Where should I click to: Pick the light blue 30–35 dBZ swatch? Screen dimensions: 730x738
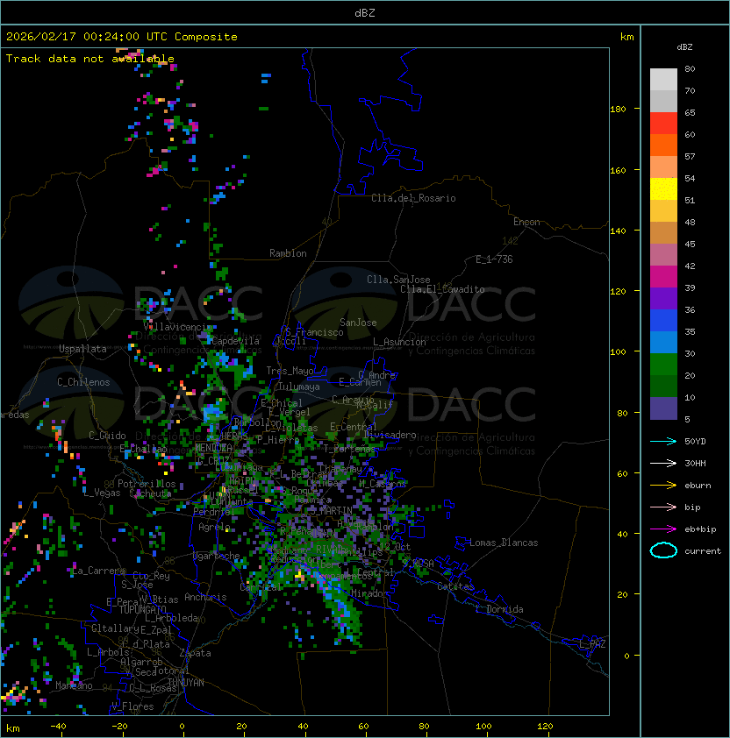(663, 343)
